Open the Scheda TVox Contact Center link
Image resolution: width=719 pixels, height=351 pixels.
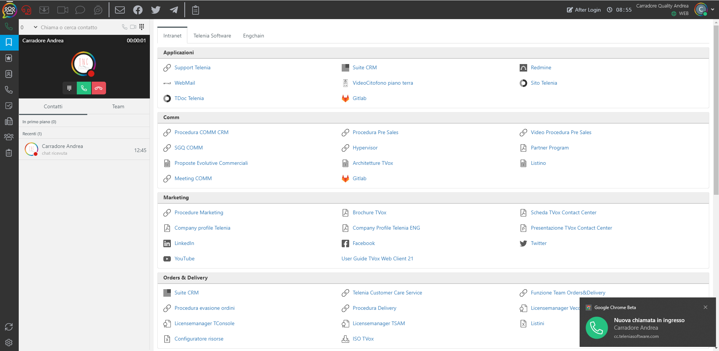pos(564,212)
